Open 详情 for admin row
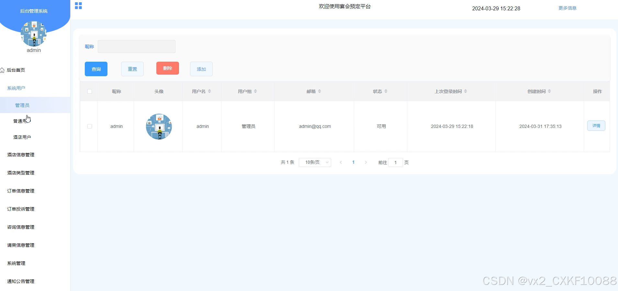 [x=596, y=126]
